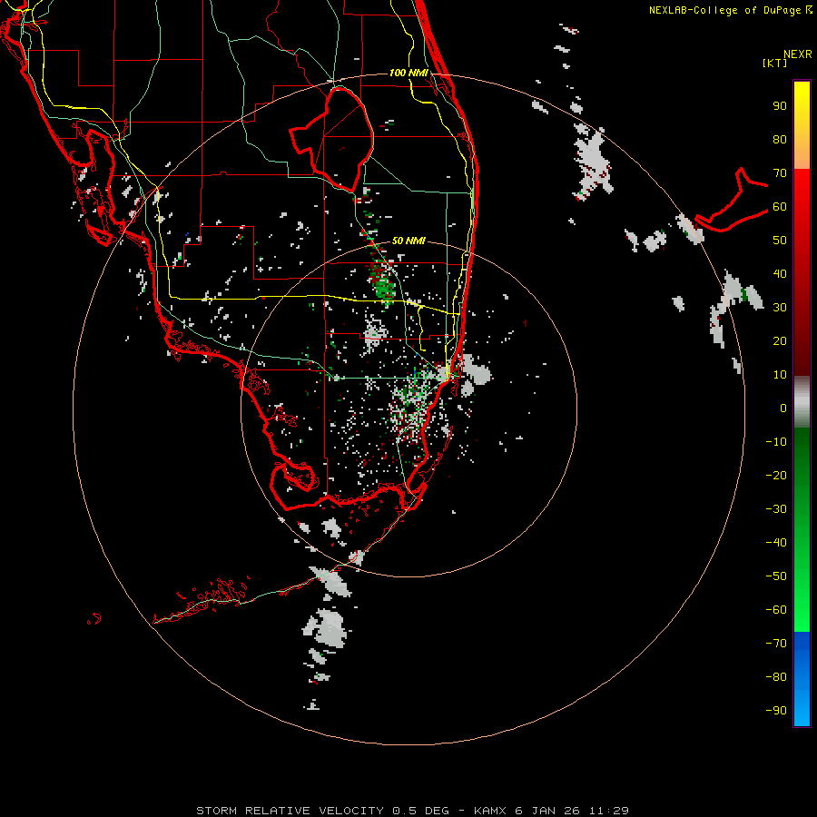Click the -50 tick label on the velocity scale
817x817 pixels.
776,576
